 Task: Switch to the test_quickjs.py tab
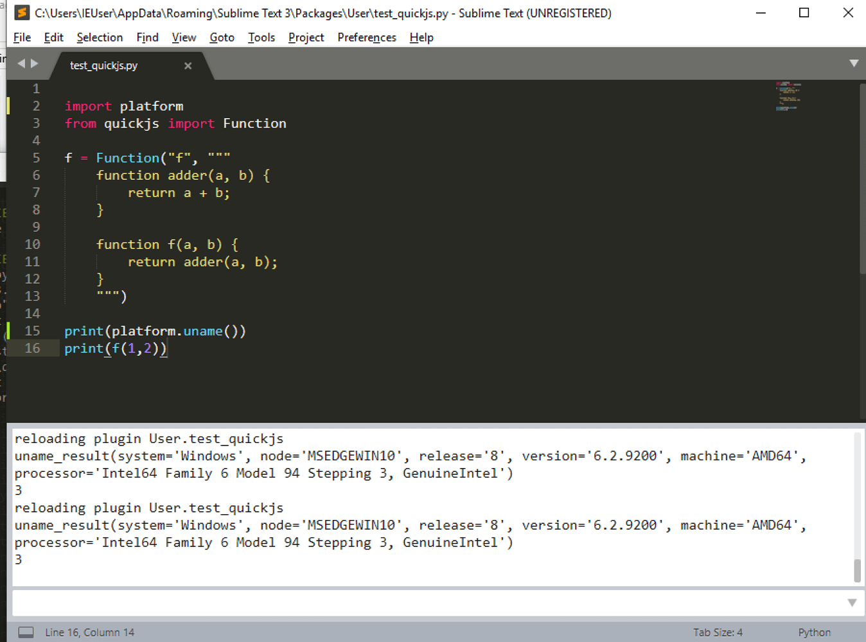pyautogui.click(x=103, y=65)
